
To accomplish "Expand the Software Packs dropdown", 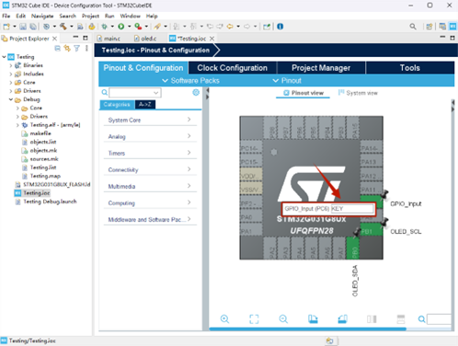I will pos(190,80).
